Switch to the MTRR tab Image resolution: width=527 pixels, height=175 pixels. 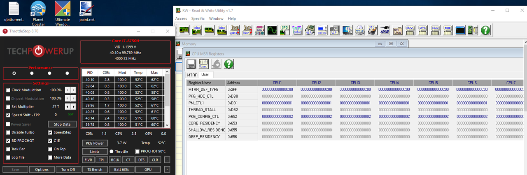pyautogui.click(x=192, y=75)
